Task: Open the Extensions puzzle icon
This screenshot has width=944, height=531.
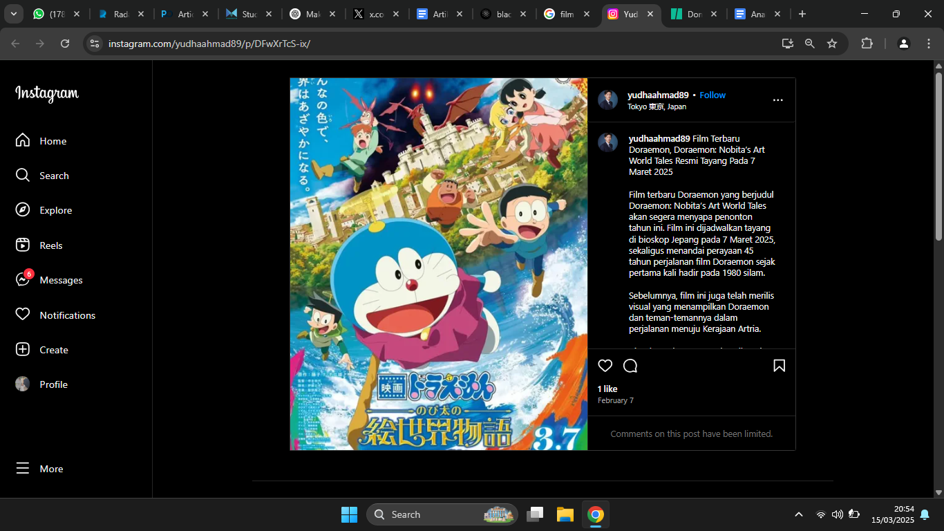Action: [867, 44]
